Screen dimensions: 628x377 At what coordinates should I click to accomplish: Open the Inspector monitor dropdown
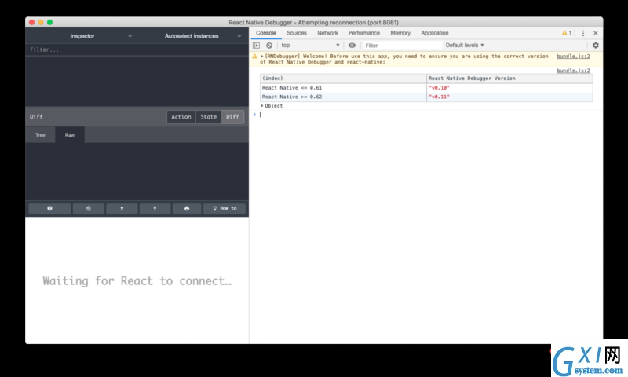100,36
